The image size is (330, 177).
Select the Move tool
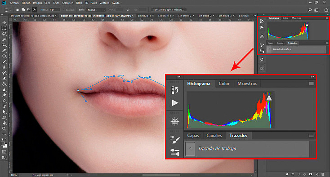[x=4, y=22]
